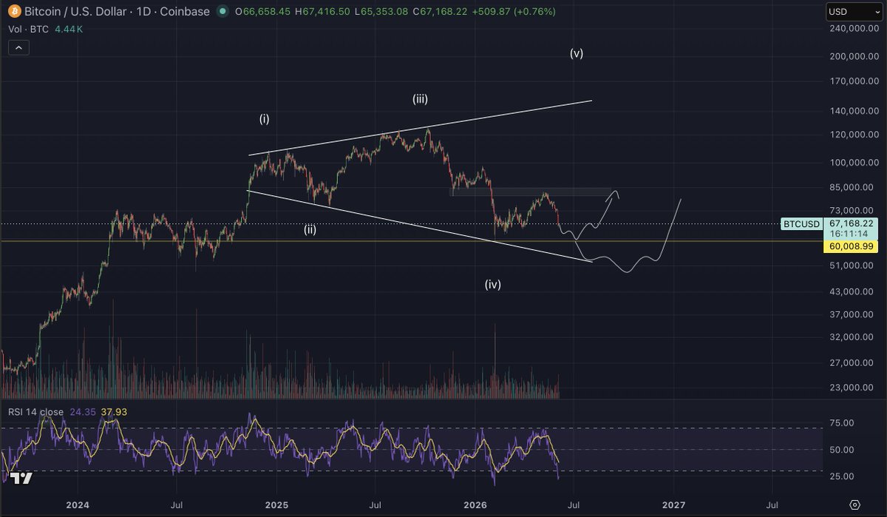Click the 240,000.00 price axis label

pyautogui.click(x=854, y=29)
